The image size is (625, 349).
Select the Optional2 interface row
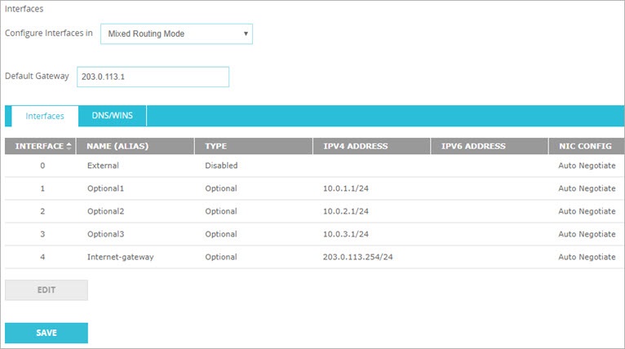coord(106,211)
